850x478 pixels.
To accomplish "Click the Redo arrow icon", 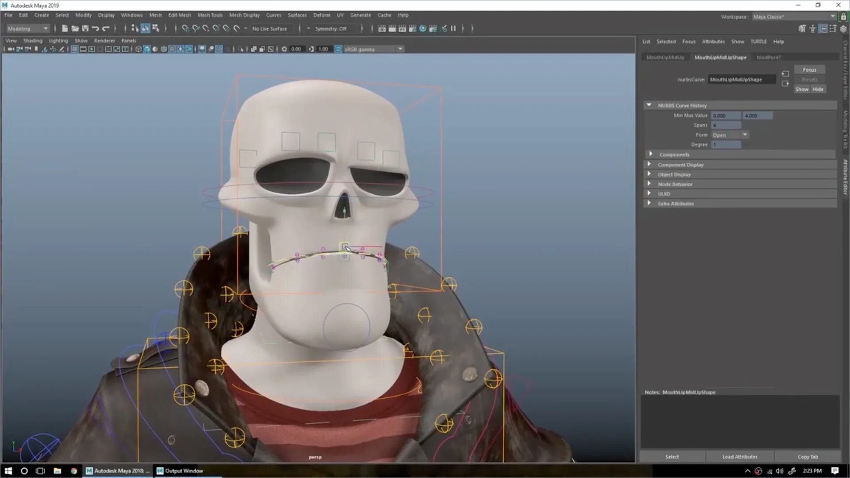I will pyautogui.click(x=105, y=28).
